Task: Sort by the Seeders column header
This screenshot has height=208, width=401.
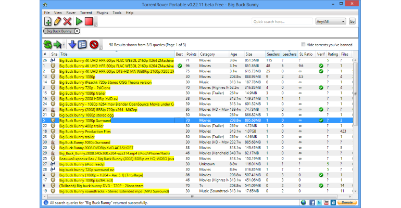Action: click(x=273, y=54)
